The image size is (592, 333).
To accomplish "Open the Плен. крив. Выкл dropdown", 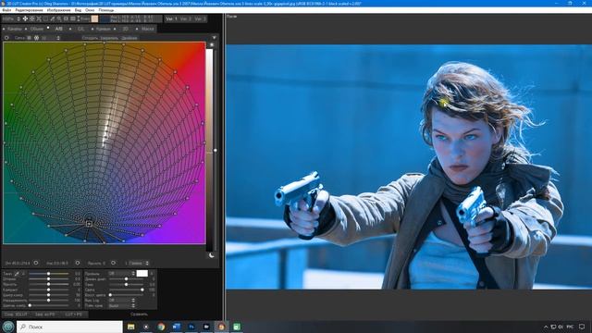I will point(121,305).
